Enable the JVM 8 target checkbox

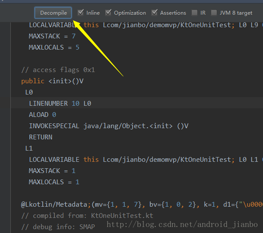(x=214, y=13)
